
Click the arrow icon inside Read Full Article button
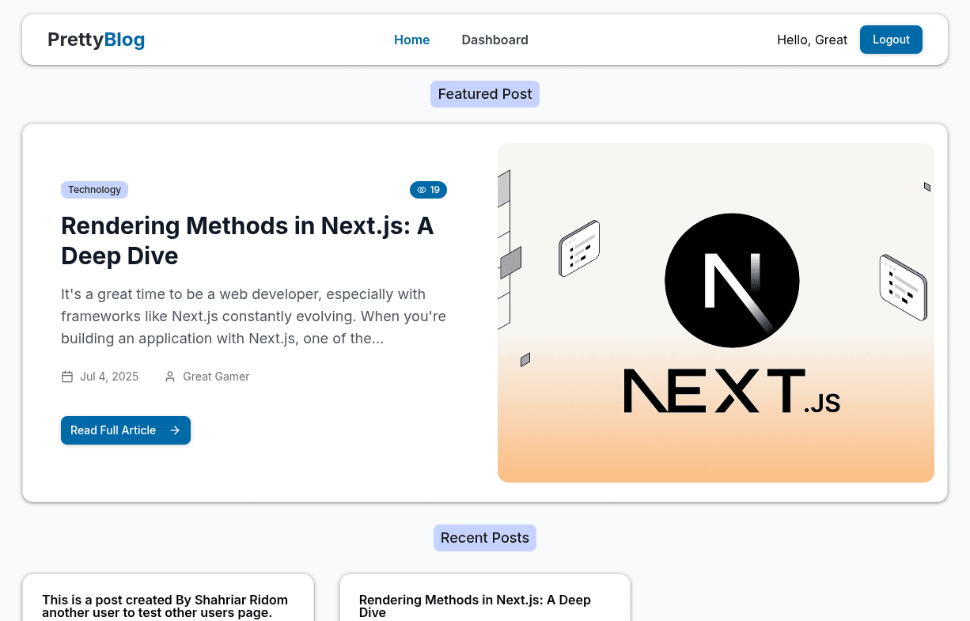174,430
